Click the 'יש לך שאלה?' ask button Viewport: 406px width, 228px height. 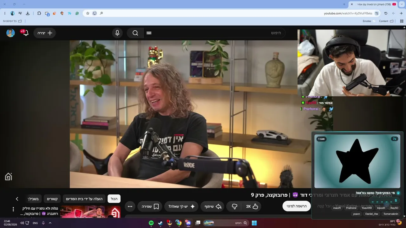[181, 206]
